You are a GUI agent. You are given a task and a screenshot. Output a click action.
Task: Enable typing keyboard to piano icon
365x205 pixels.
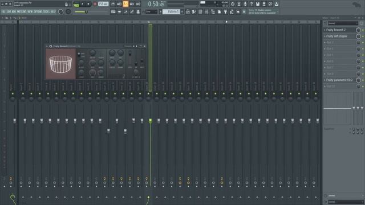[x=113, y=11]
